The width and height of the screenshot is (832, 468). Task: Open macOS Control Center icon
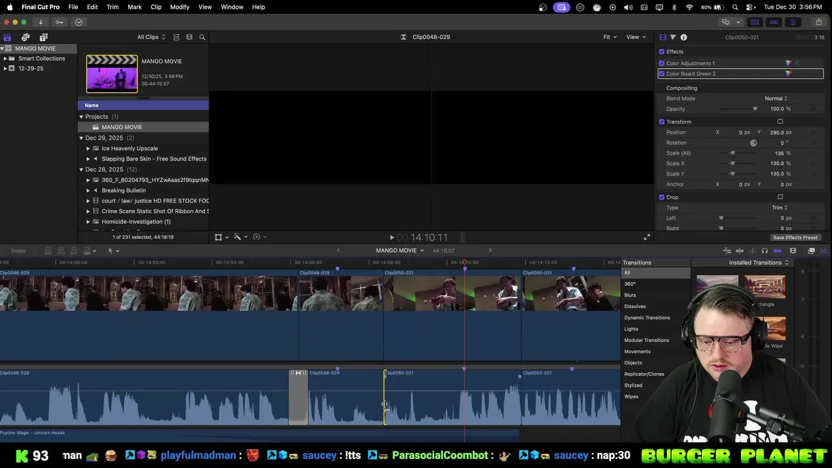(x=751, y=7)
